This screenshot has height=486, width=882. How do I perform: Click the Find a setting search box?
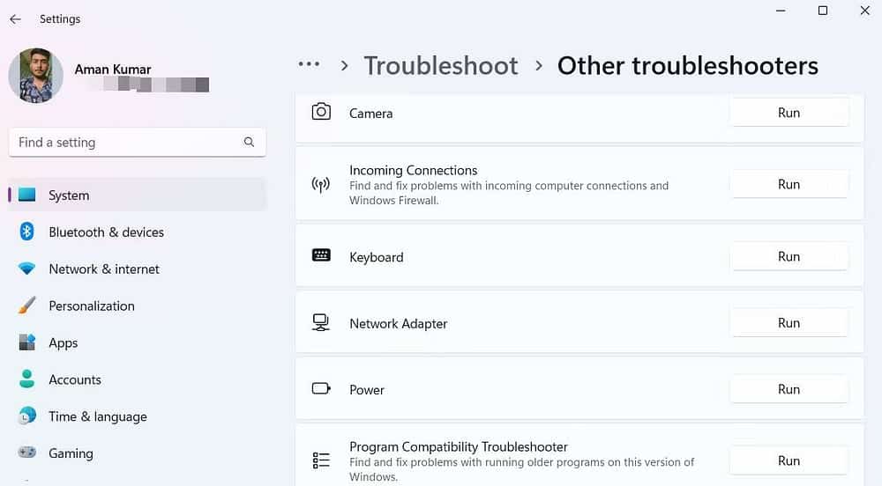[123, 142]
